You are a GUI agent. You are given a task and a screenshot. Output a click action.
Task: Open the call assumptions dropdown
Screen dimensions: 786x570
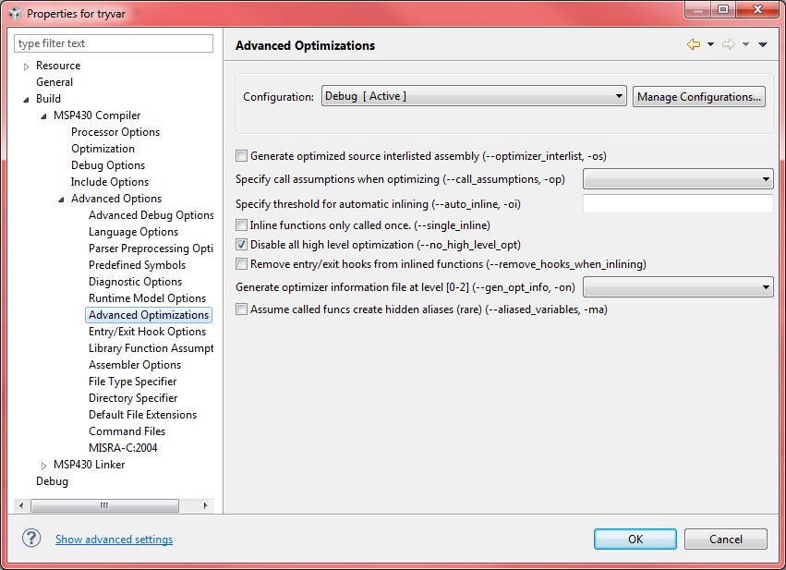tap(678, 179)
